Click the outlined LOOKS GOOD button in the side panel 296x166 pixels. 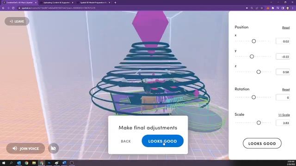262,143
